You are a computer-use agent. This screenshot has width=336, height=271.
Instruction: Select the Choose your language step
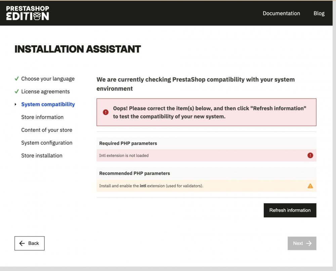point(48,79)
